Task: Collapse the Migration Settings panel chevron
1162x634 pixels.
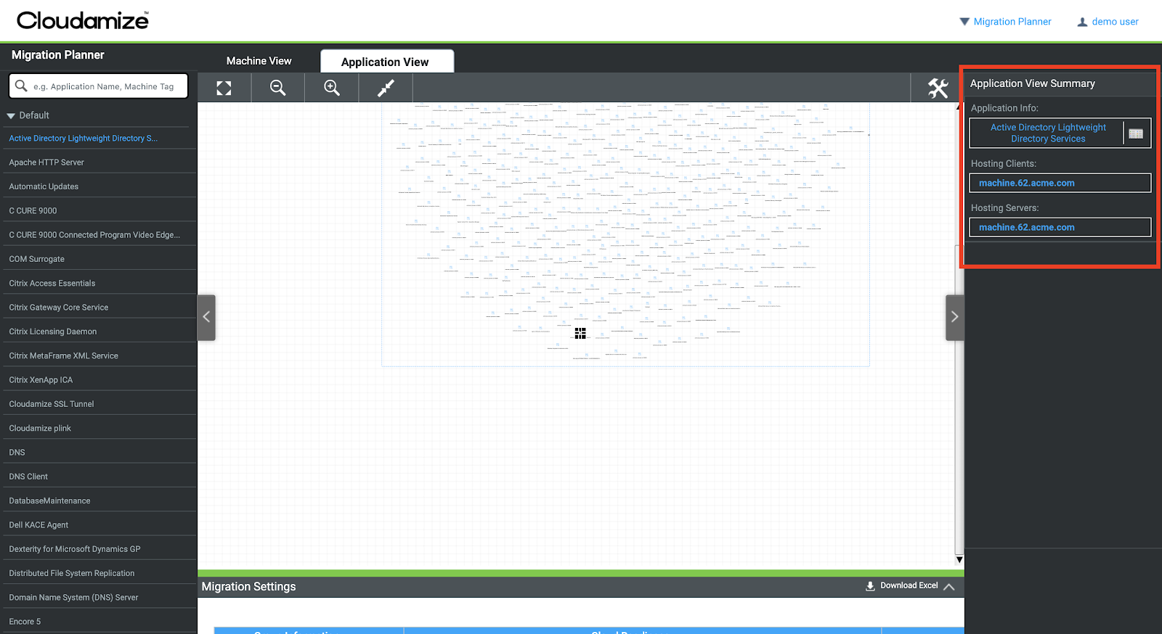Action: (x=949, y=587)
